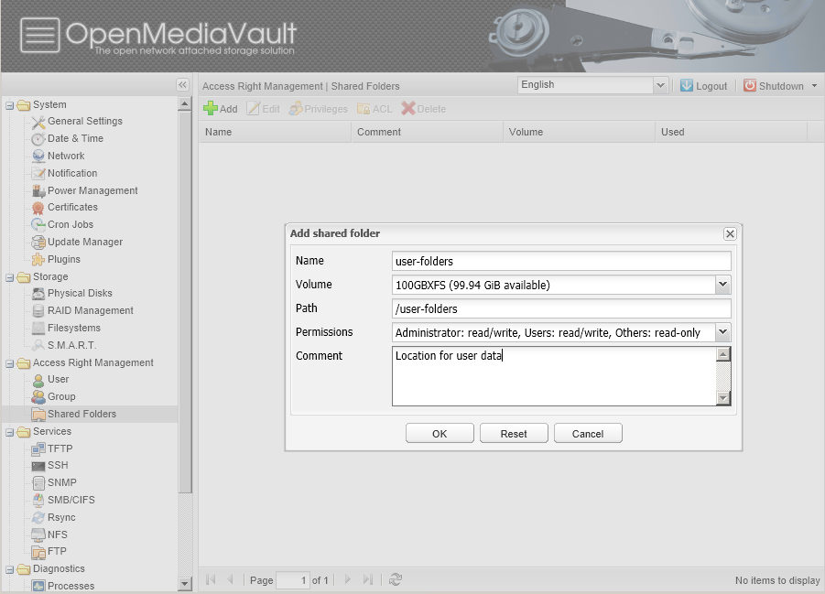This screenshot has width=825, height=594.
Task: Open S.M.A.R.T. icon
Action: [x=38, y=346]
